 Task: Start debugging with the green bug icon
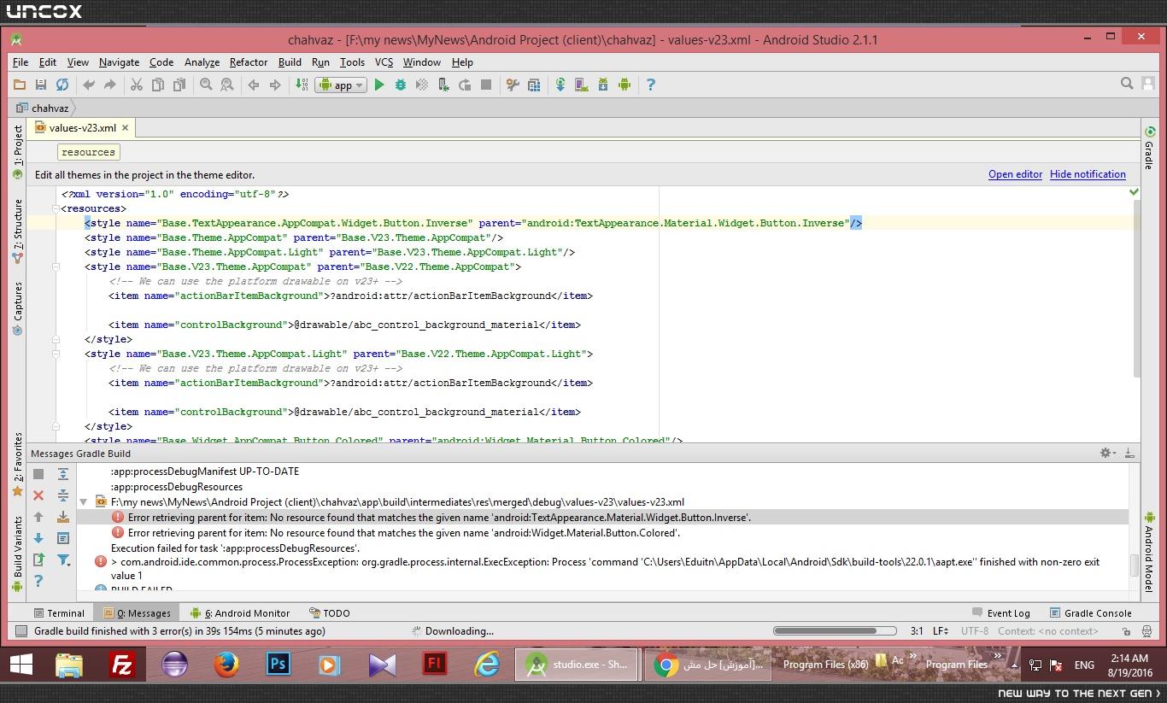coord(400,85)
